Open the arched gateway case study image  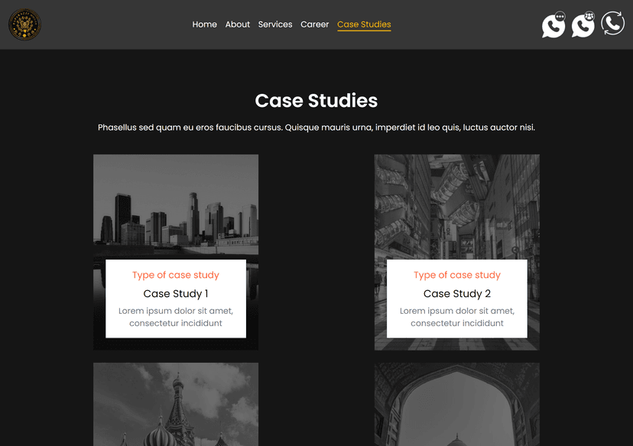(x=457, y=404)
